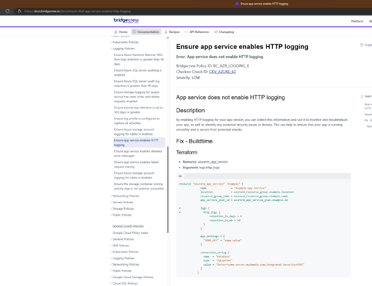Screen dimensions: 372x286
Task: Click the Suggest Edits icon on right
Action: coord(362,45)
